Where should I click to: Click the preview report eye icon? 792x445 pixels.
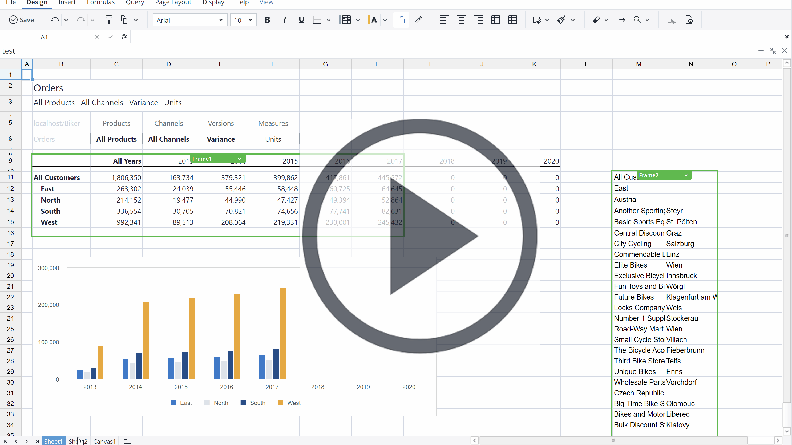pos(689,20)
